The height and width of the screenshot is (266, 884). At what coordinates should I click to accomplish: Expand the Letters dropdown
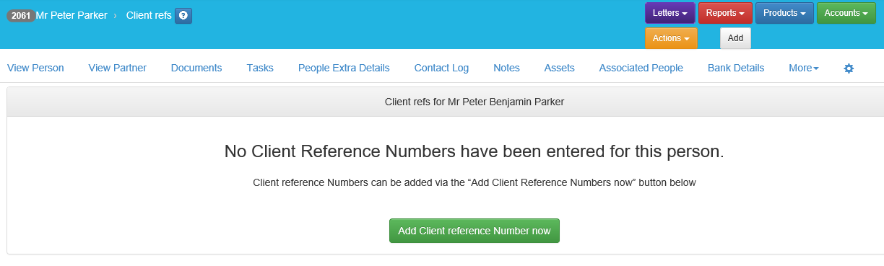point(669,13)
